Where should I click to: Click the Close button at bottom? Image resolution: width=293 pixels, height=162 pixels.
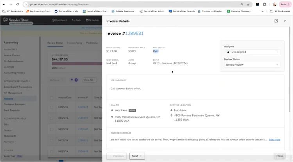pos(280,156)
